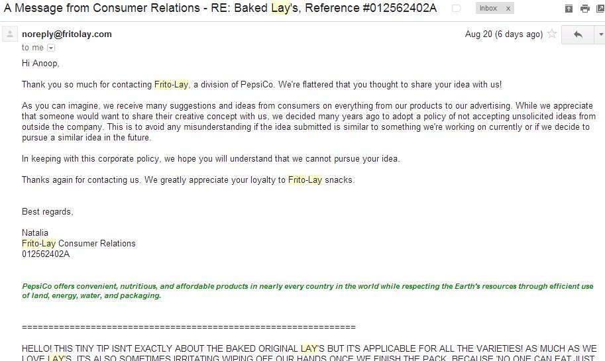Remove the Inbox label with its x

pyautogui.click(x=508, y=8)
